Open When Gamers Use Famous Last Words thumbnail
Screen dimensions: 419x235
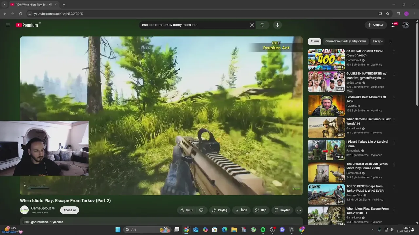(x=326, y=128)
